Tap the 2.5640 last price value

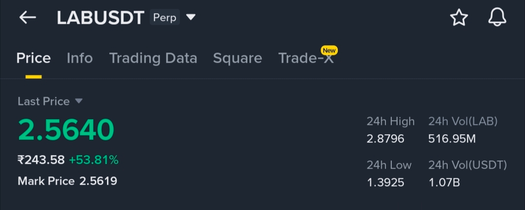click(66, 130)
